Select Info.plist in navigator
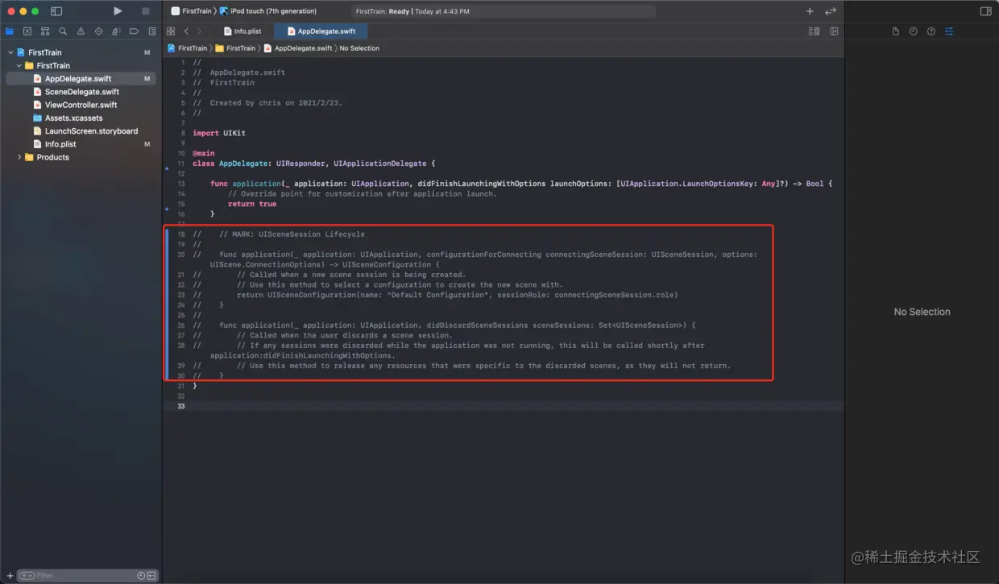Image resolution: width=999 pixels, height=584 pixels. 81,144
